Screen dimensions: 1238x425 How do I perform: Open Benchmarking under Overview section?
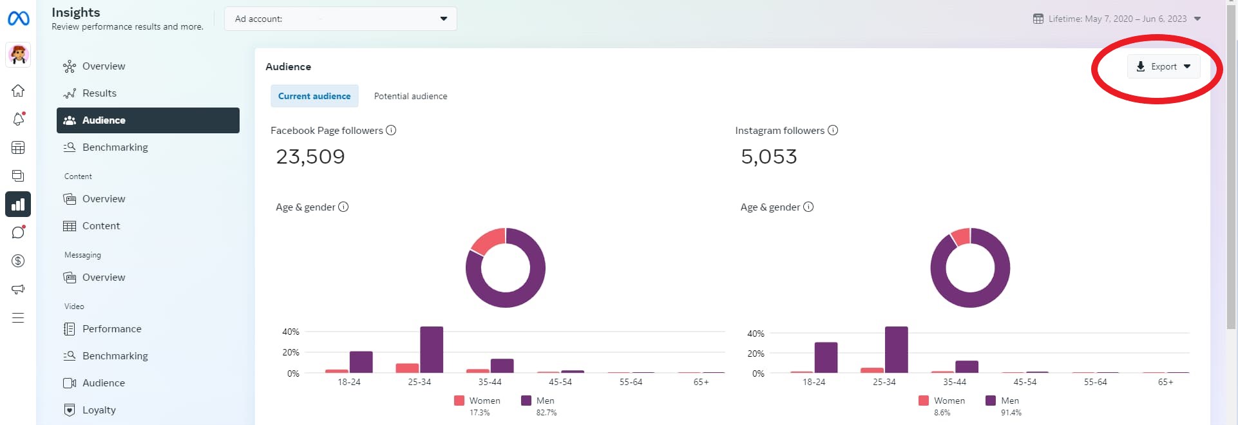click(115, 147)
